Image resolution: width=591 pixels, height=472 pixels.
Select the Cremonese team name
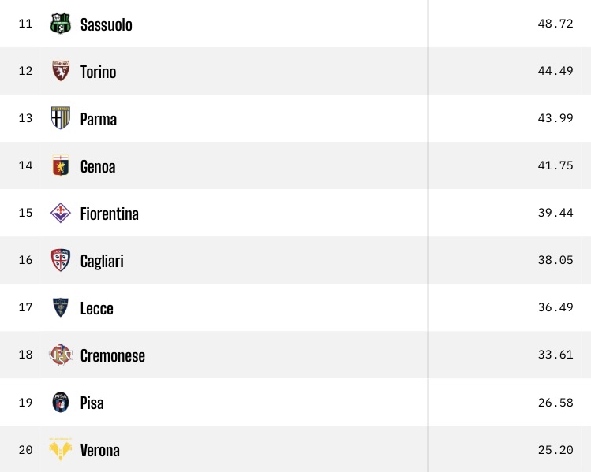(x=113, y=355)
